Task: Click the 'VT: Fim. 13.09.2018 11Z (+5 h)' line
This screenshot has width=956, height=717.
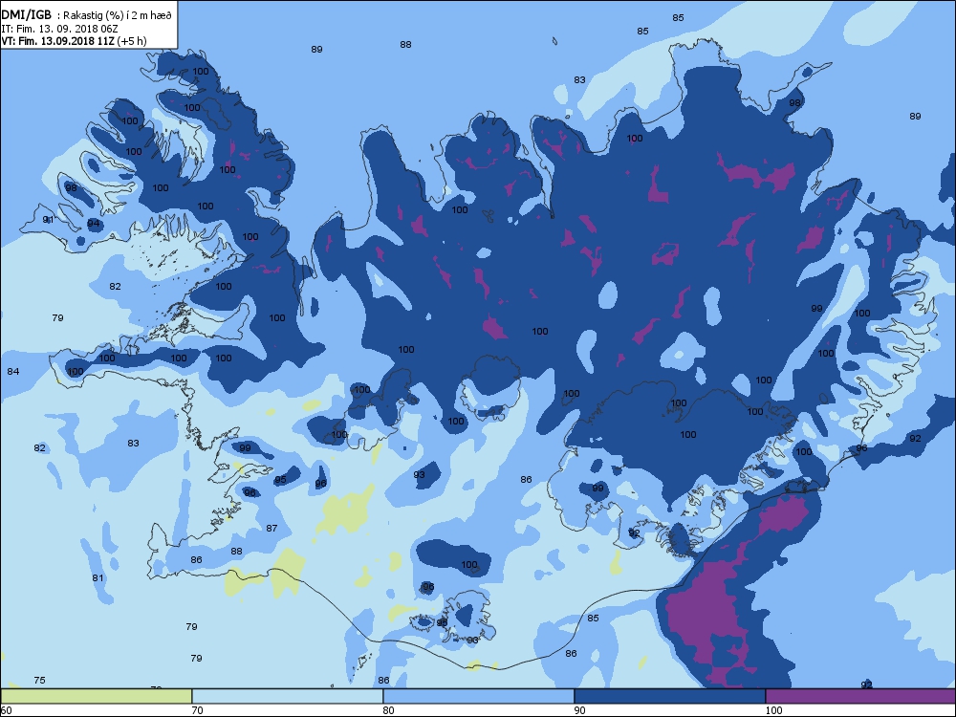Action: pyautogui.click(x=74, y=41)
